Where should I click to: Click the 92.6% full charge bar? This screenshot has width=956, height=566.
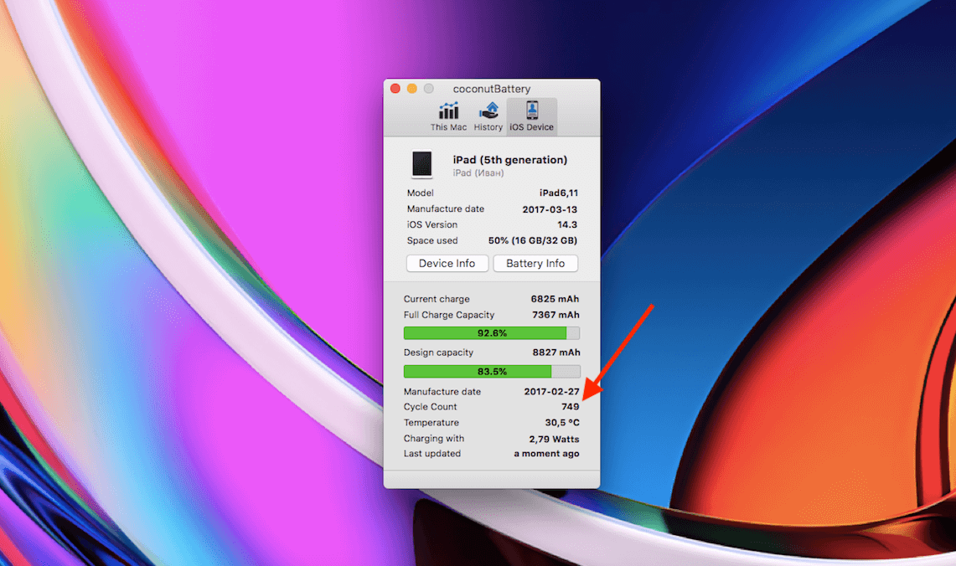coord(491,332)
